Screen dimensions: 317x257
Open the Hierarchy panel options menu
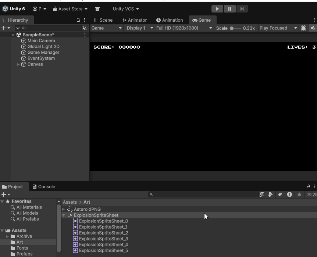85,20
